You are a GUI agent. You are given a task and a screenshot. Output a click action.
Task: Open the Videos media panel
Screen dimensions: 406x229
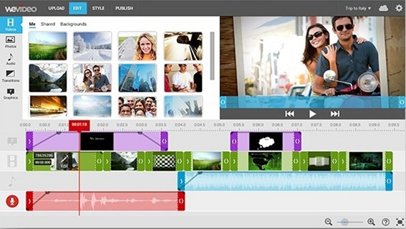pos(10,25)
